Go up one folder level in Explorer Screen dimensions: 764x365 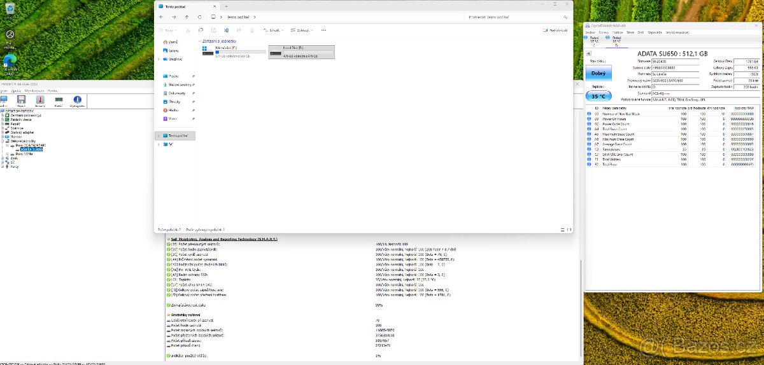pos(187,17)
